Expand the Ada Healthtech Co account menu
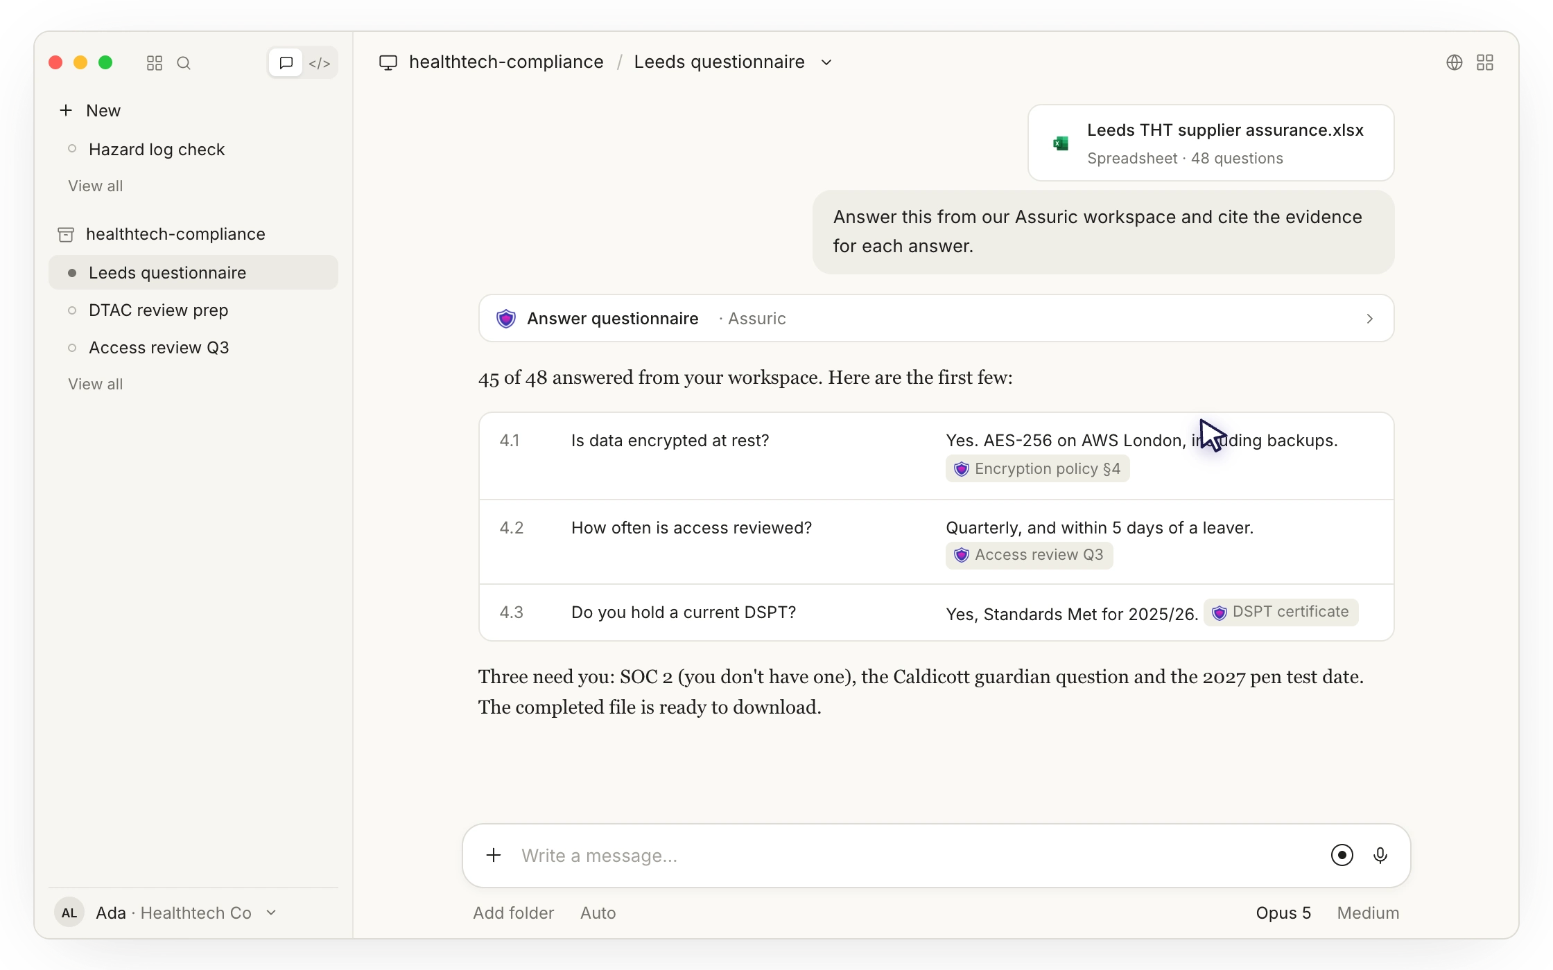This screenshot has width=1553, height=970. (271, 912)
